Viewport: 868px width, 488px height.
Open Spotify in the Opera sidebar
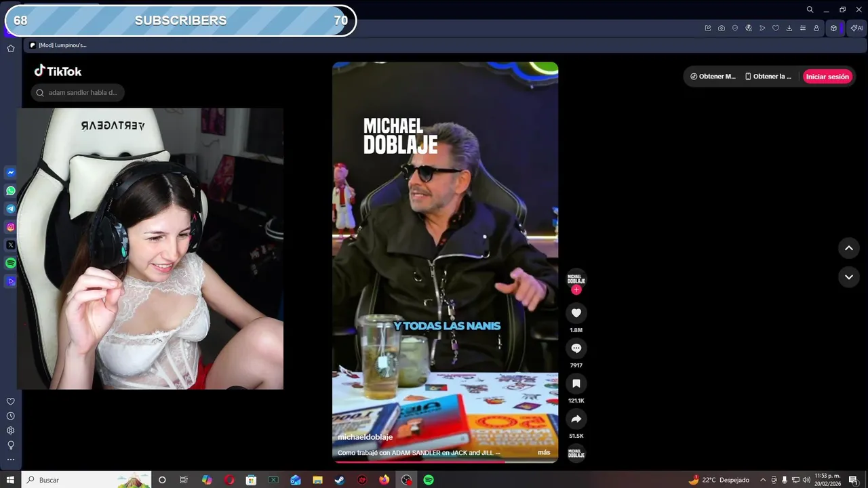(11, 263)
